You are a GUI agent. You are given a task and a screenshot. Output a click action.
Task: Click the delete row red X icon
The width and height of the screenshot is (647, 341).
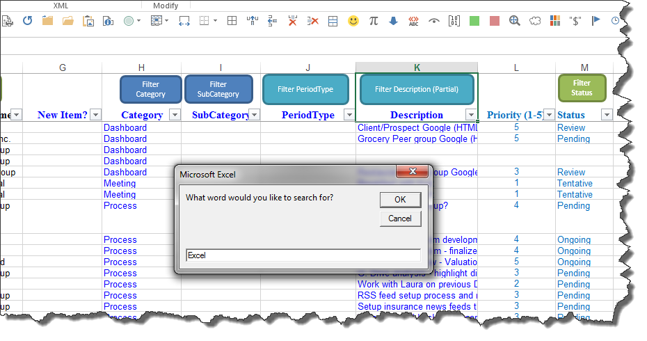point(313,21)
